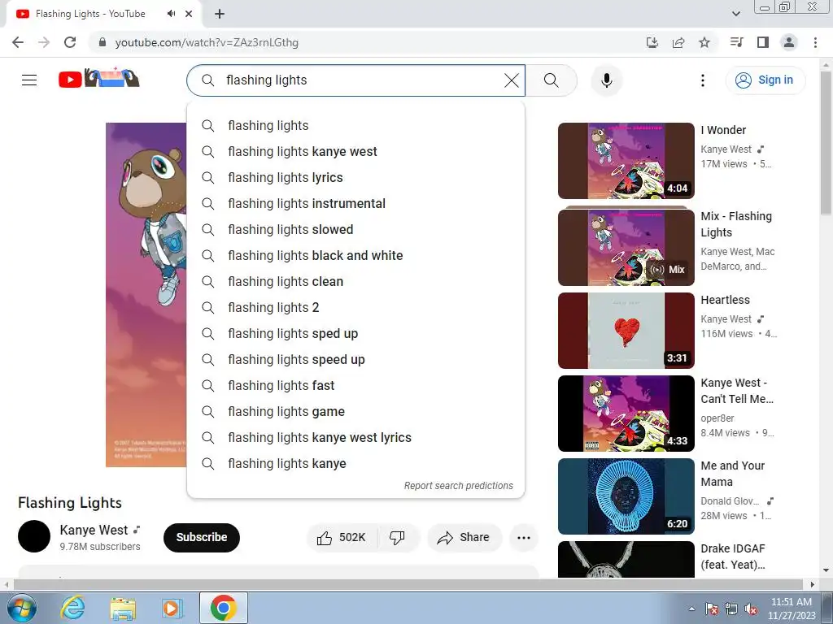Click the "Heartless" video title
This screenshot has height=624, width=833.
pyautogui.click(x=725, y=300)
